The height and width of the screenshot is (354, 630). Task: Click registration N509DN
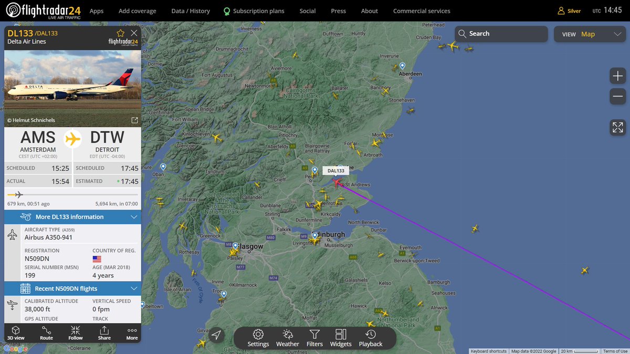tap(36, 259)
